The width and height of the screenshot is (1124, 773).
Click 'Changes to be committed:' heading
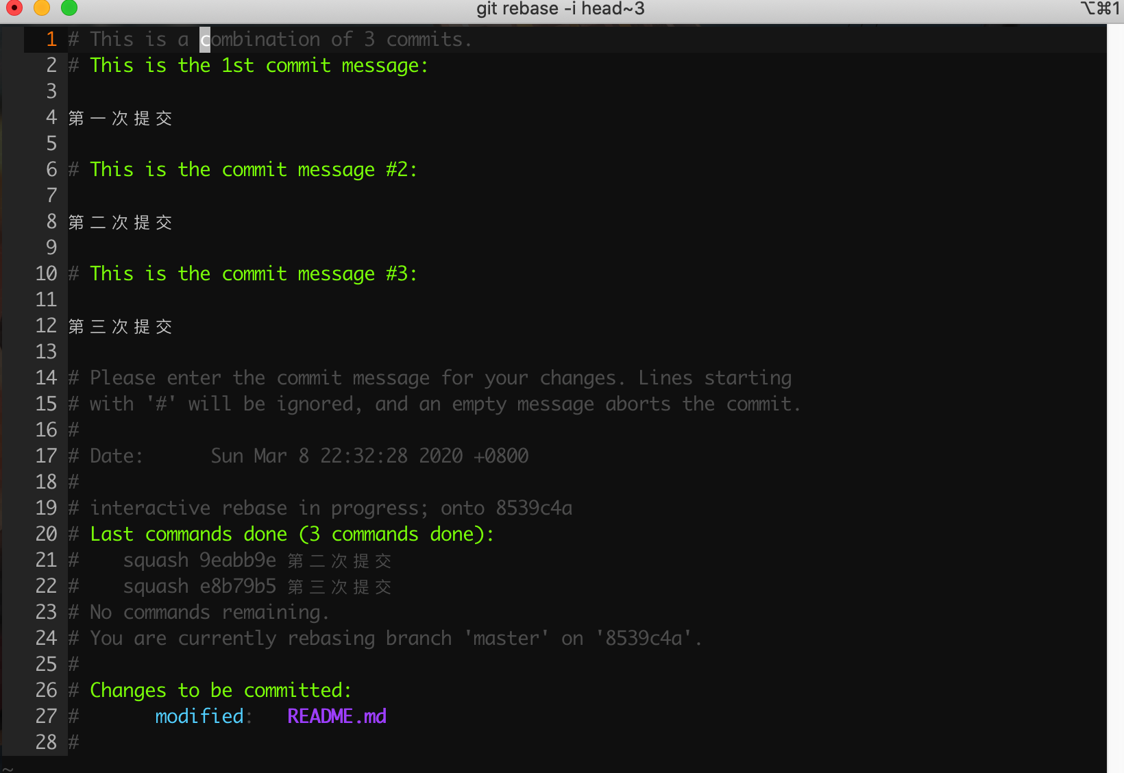[x=220, y=690]
